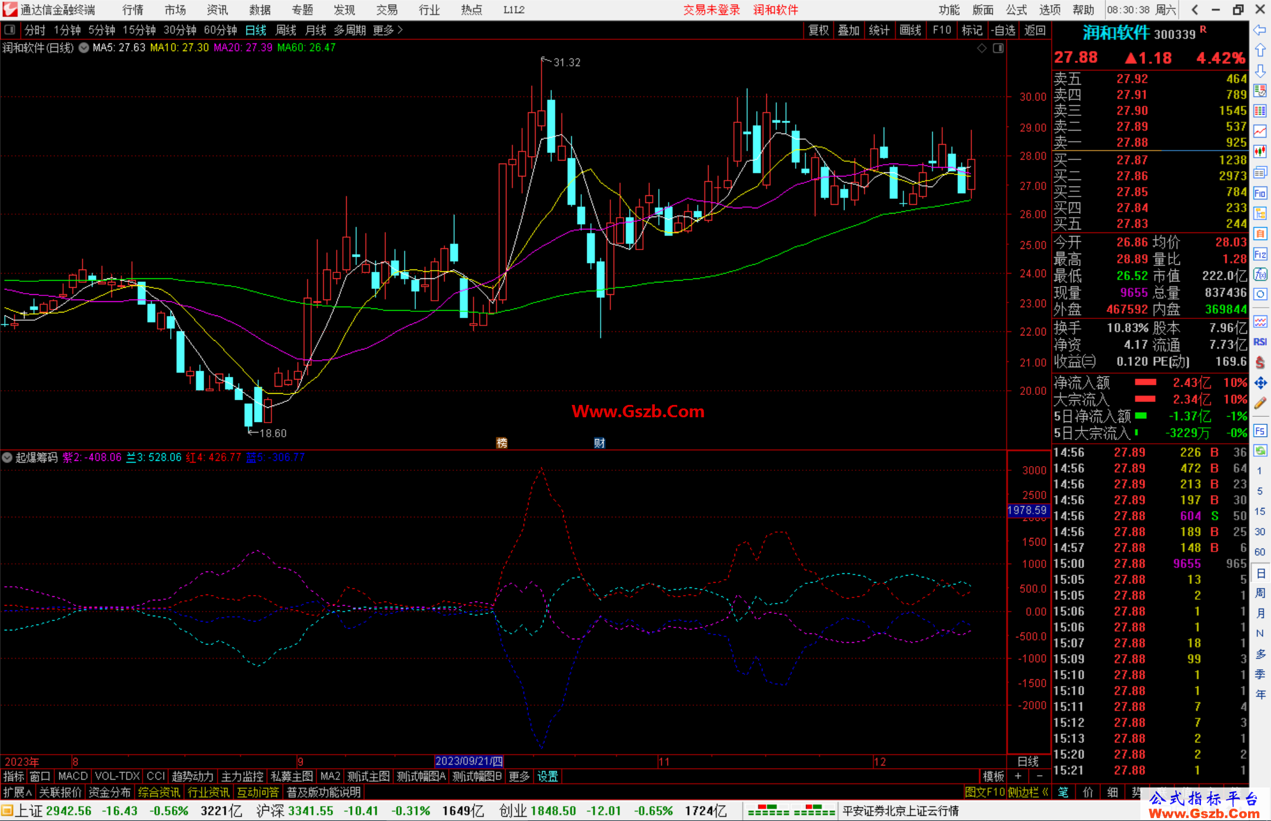Click the red S arrow sidebar icon

pos(1260,363)
